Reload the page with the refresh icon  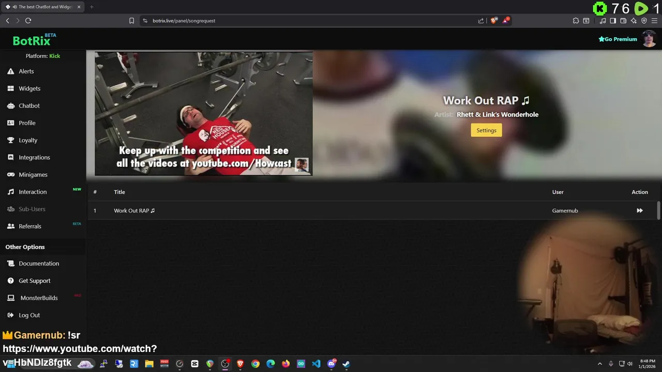(x=28, y=21)
